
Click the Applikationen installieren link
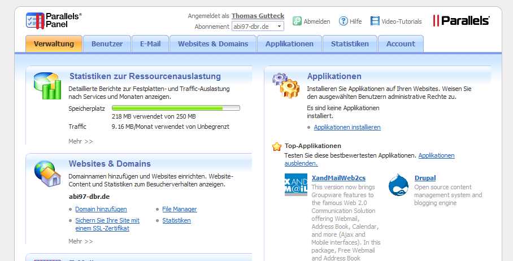[x=347, y=127]
